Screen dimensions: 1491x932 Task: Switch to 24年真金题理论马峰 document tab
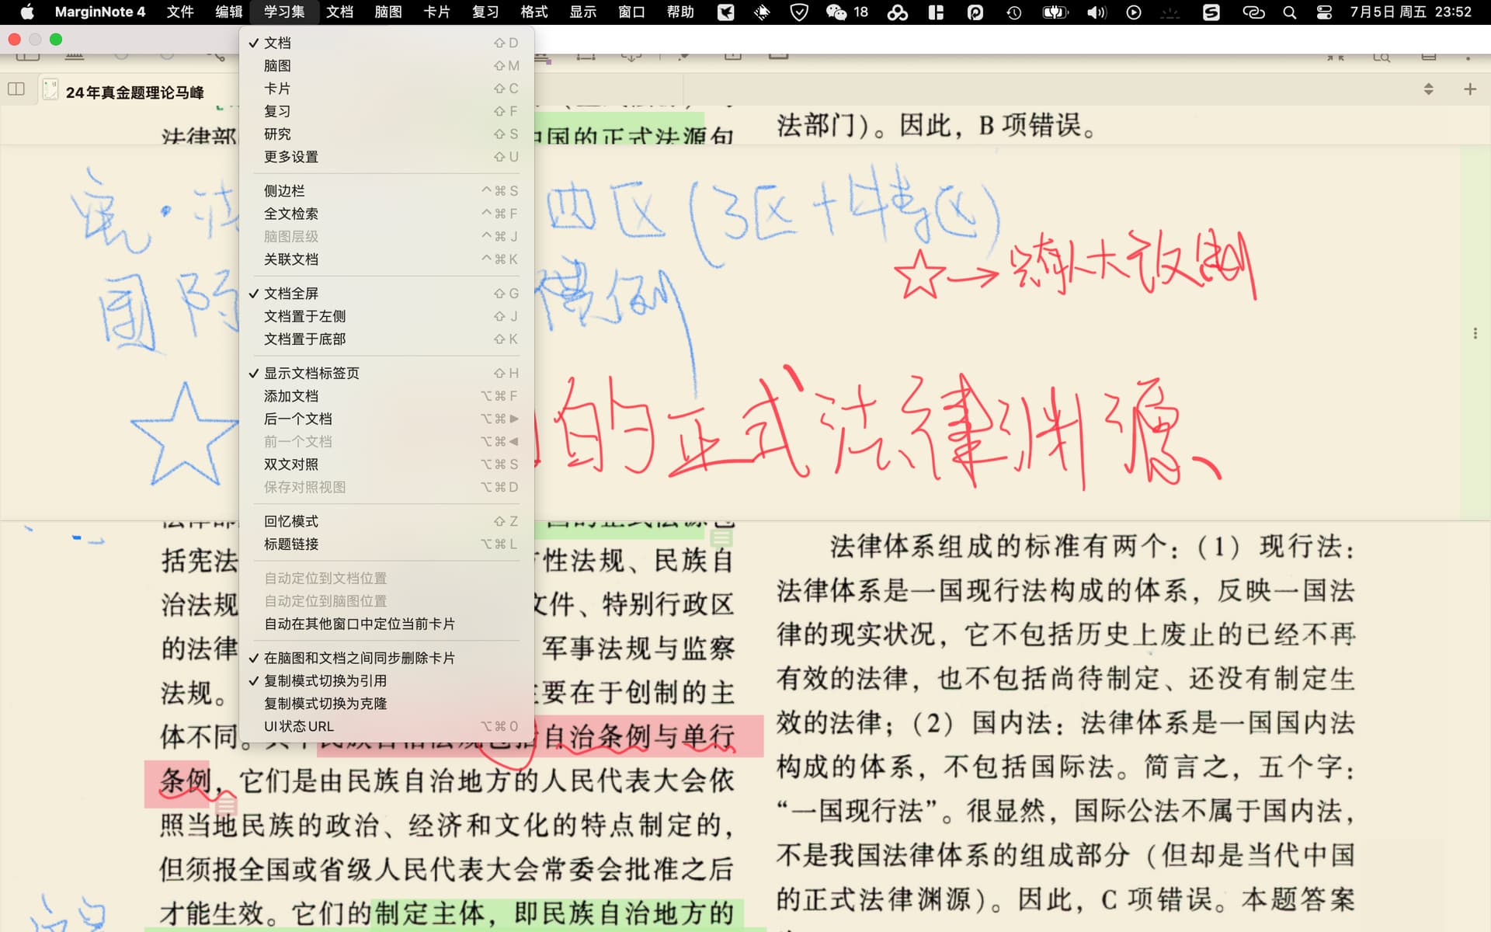coord(134,92)
